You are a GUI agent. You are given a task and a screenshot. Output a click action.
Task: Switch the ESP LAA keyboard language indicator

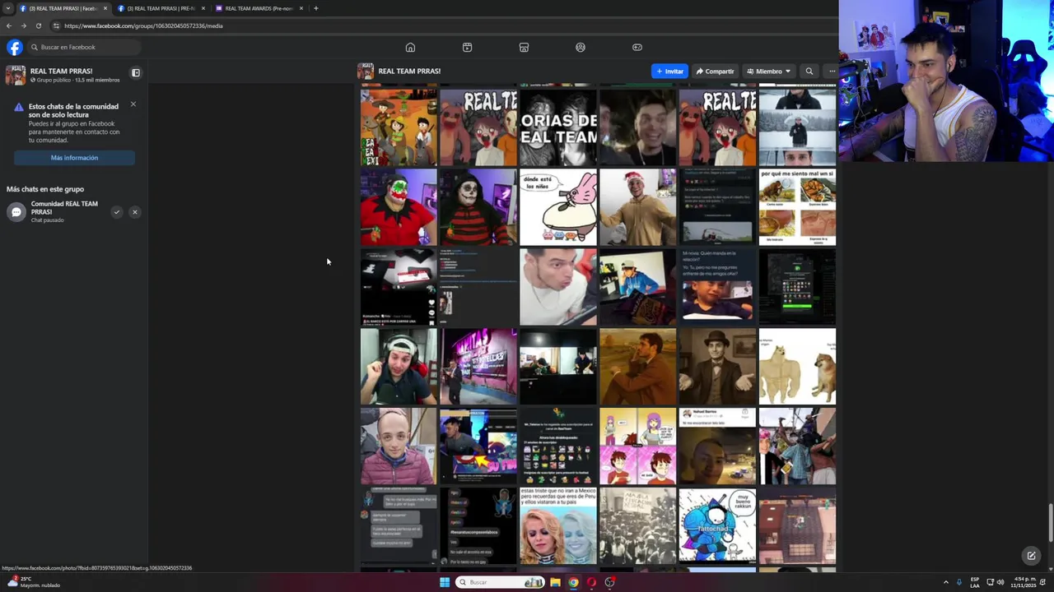tap(975, 582)
